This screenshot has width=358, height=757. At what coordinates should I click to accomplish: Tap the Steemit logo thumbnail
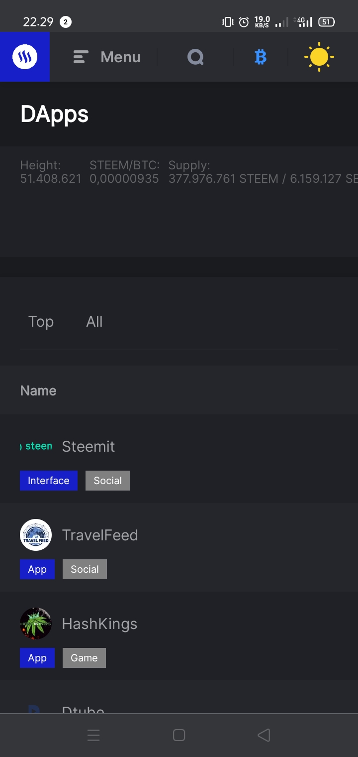coord(36,446)
